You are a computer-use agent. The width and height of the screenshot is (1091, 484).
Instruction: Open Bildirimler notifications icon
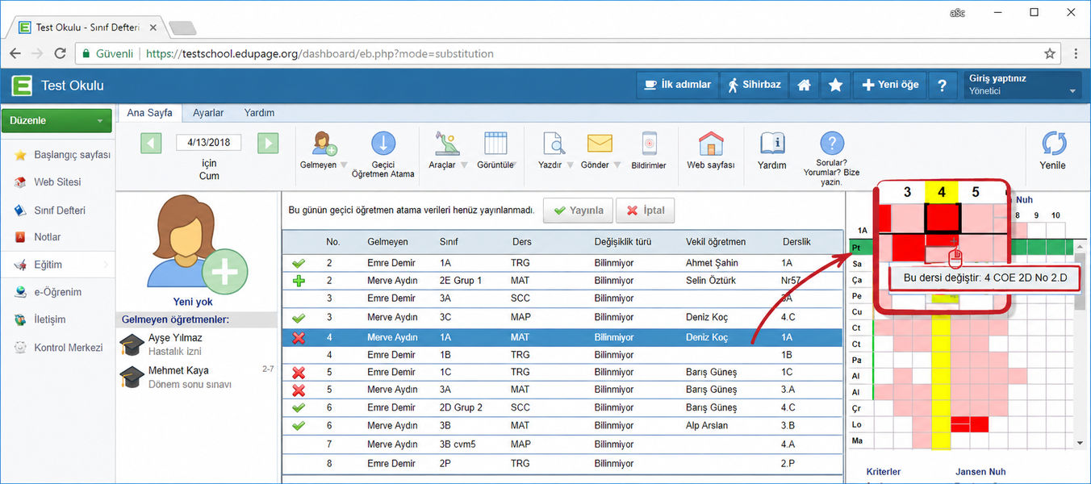(x=648, y=144)
